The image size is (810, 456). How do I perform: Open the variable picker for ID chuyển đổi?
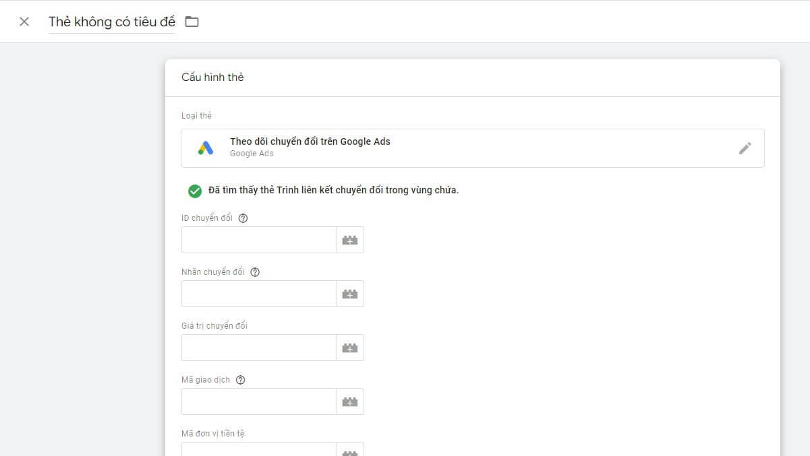point(349,239)
